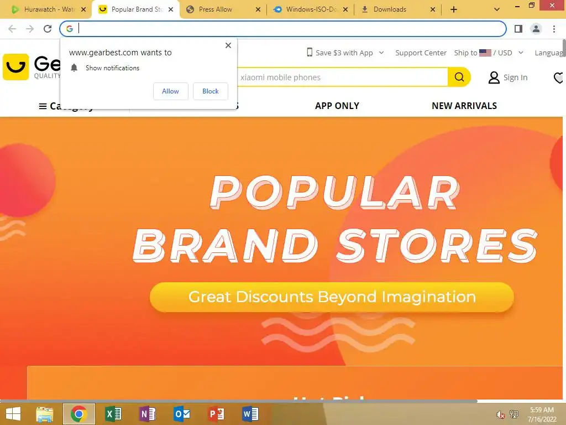Expand the tab search chevron
Image resolution: width=566 pixels, height=425 pixels.
[x=497, y=10]
